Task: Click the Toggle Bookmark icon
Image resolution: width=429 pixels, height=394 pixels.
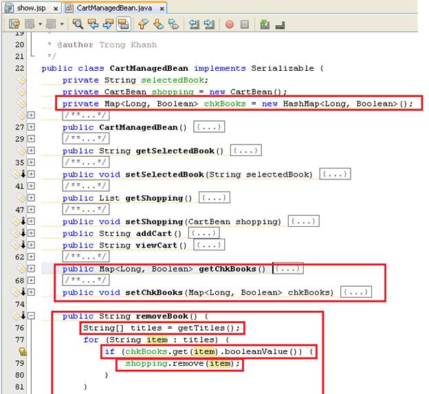Action: pyautogui.click(x=173, y=24)
